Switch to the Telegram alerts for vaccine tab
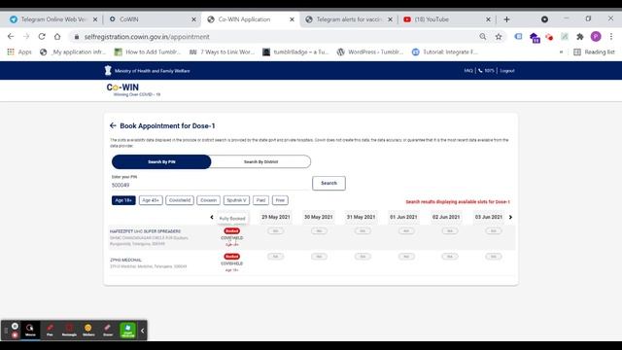 [349, 19]
